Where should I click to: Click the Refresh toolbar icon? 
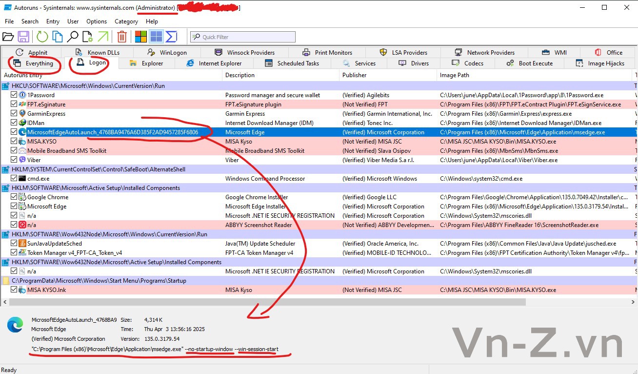coord(42,37)
